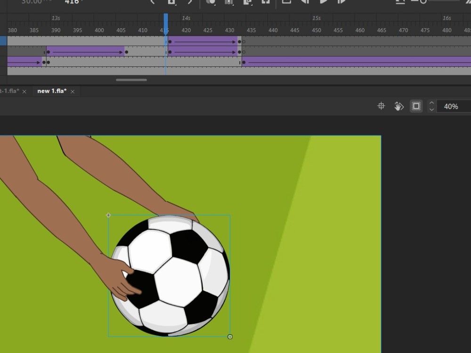Image resolution: width=471 pixels, height=353 pixels.
Task: Increase stage zoom with the up chevron
Action: [x=431, y=103]
